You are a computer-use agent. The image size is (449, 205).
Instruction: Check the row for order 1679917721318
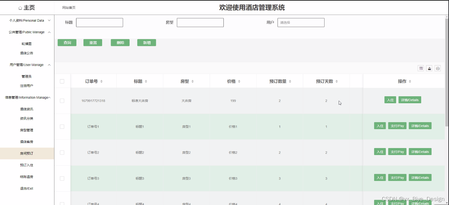tap(62, 101)
